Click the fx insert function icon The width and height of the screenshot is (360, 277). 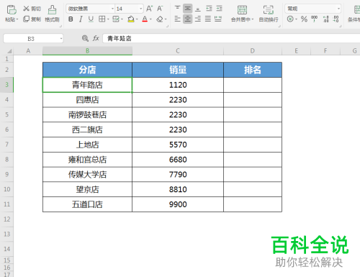pyautogui.click(x=96, y=38)
